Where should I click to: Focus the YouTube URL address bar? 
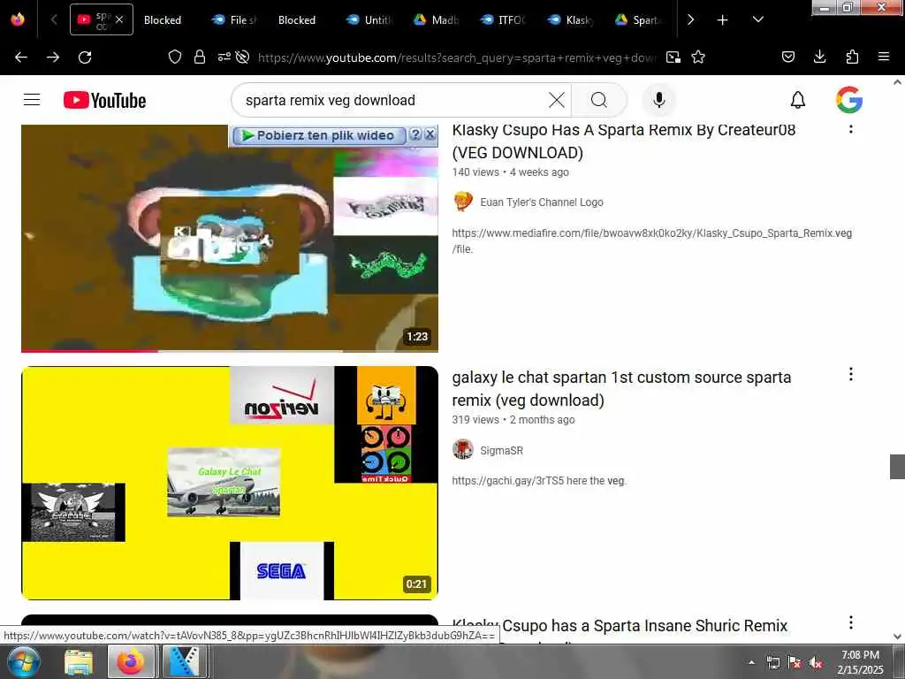[457, 57]
